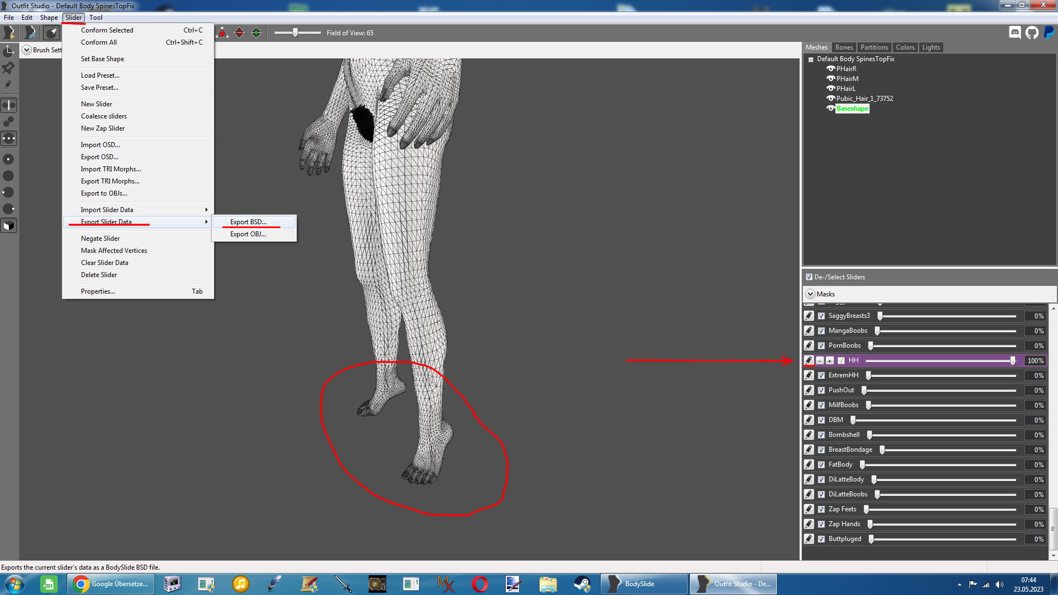Select New Zap Slider menu entry

click(x=138, y=128)
